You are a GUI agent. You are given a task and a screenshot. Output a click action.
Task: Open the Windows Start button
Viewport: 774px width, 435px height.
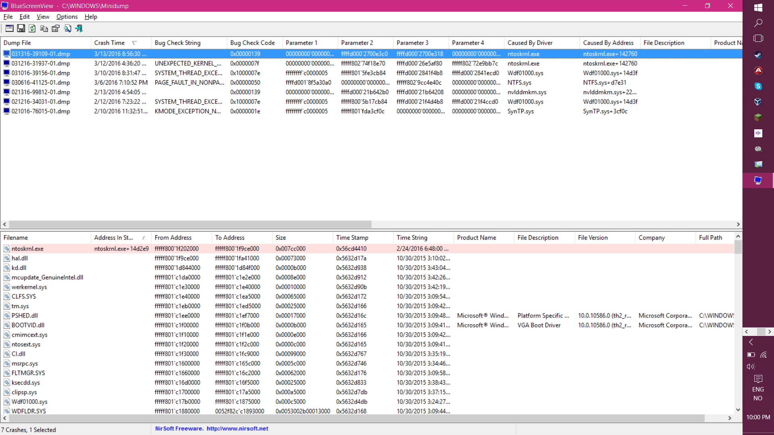click(x=758, y=7)
